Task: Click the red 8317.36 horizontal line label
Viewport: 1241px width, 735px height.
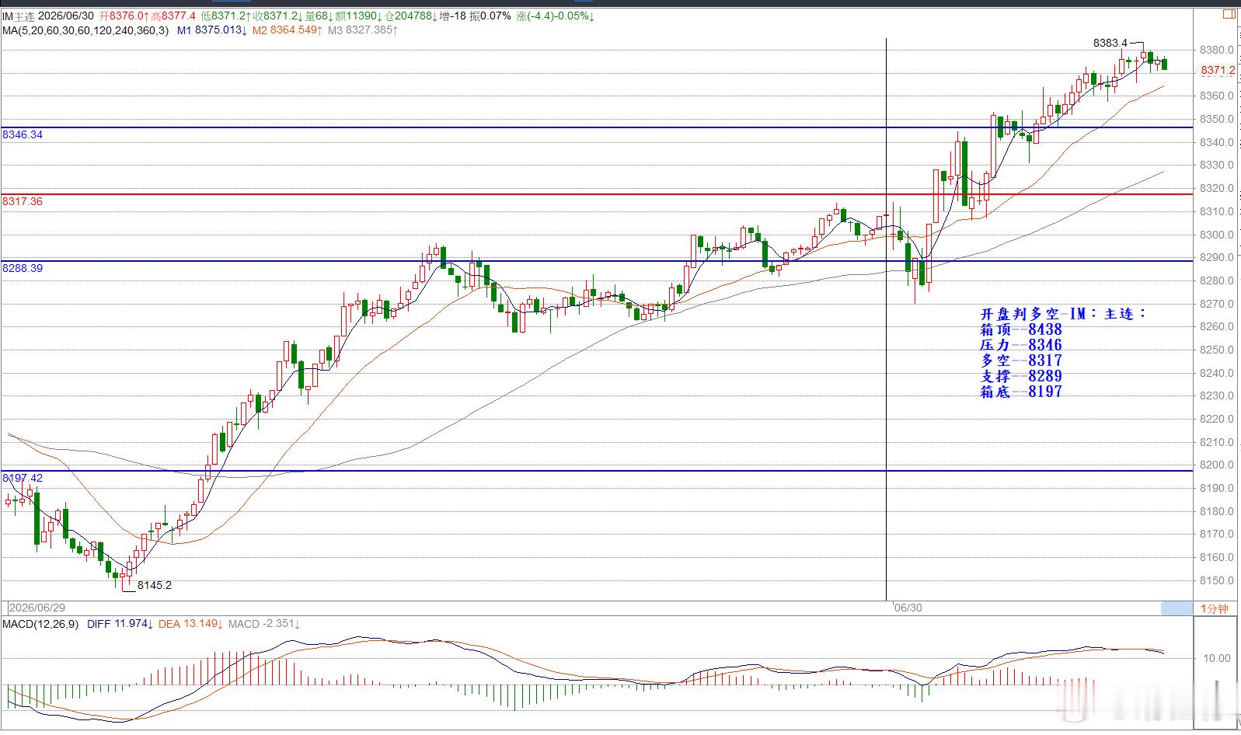Action: pyautogui.click(x=23, y=201)
